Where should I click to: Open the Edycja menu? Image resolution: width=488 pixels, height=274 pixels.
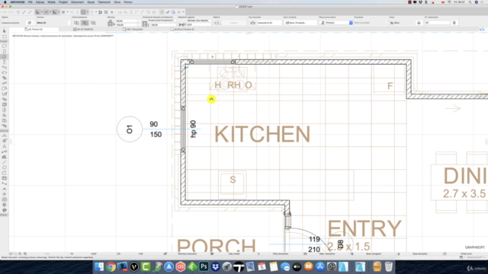(40, 2)
